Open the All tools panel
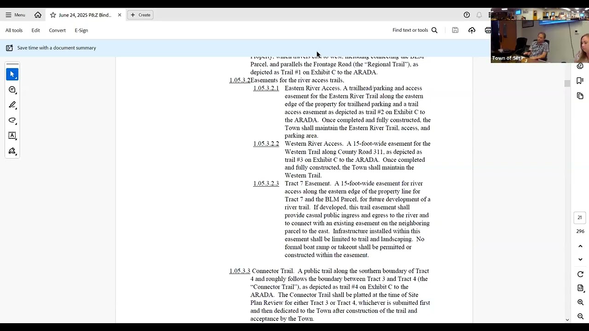 point(14,30)
